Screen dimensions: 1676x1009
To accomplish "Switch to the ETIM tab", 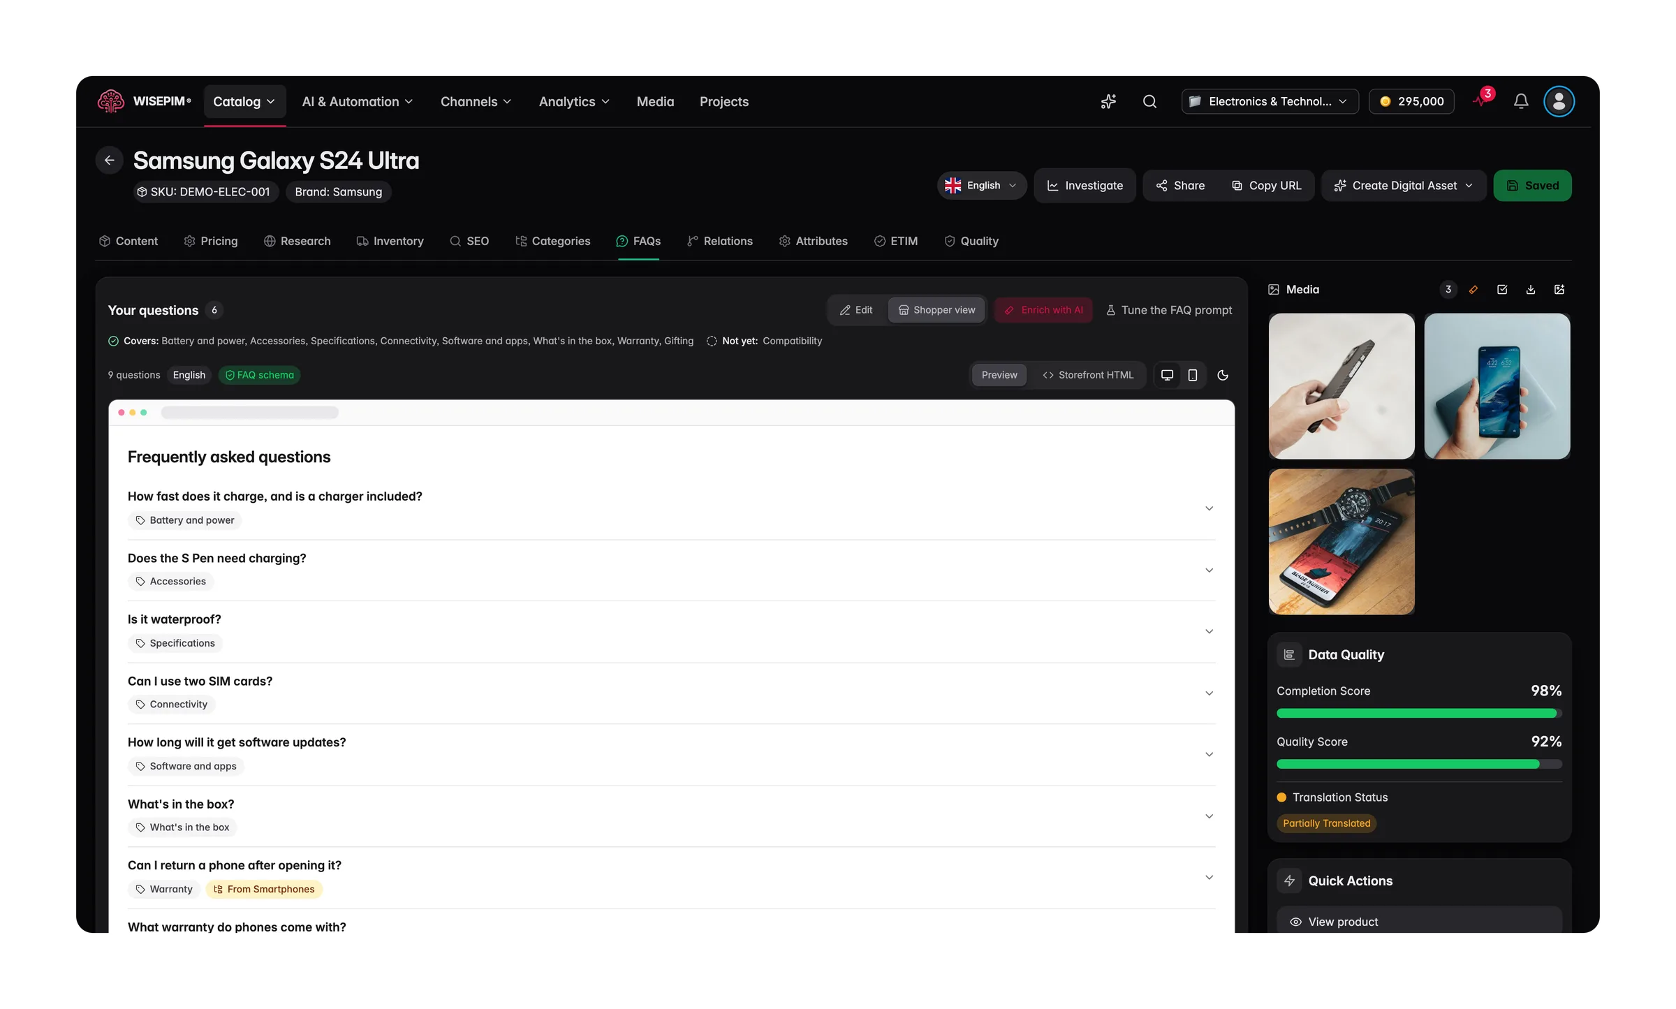I will pos(896,242).
